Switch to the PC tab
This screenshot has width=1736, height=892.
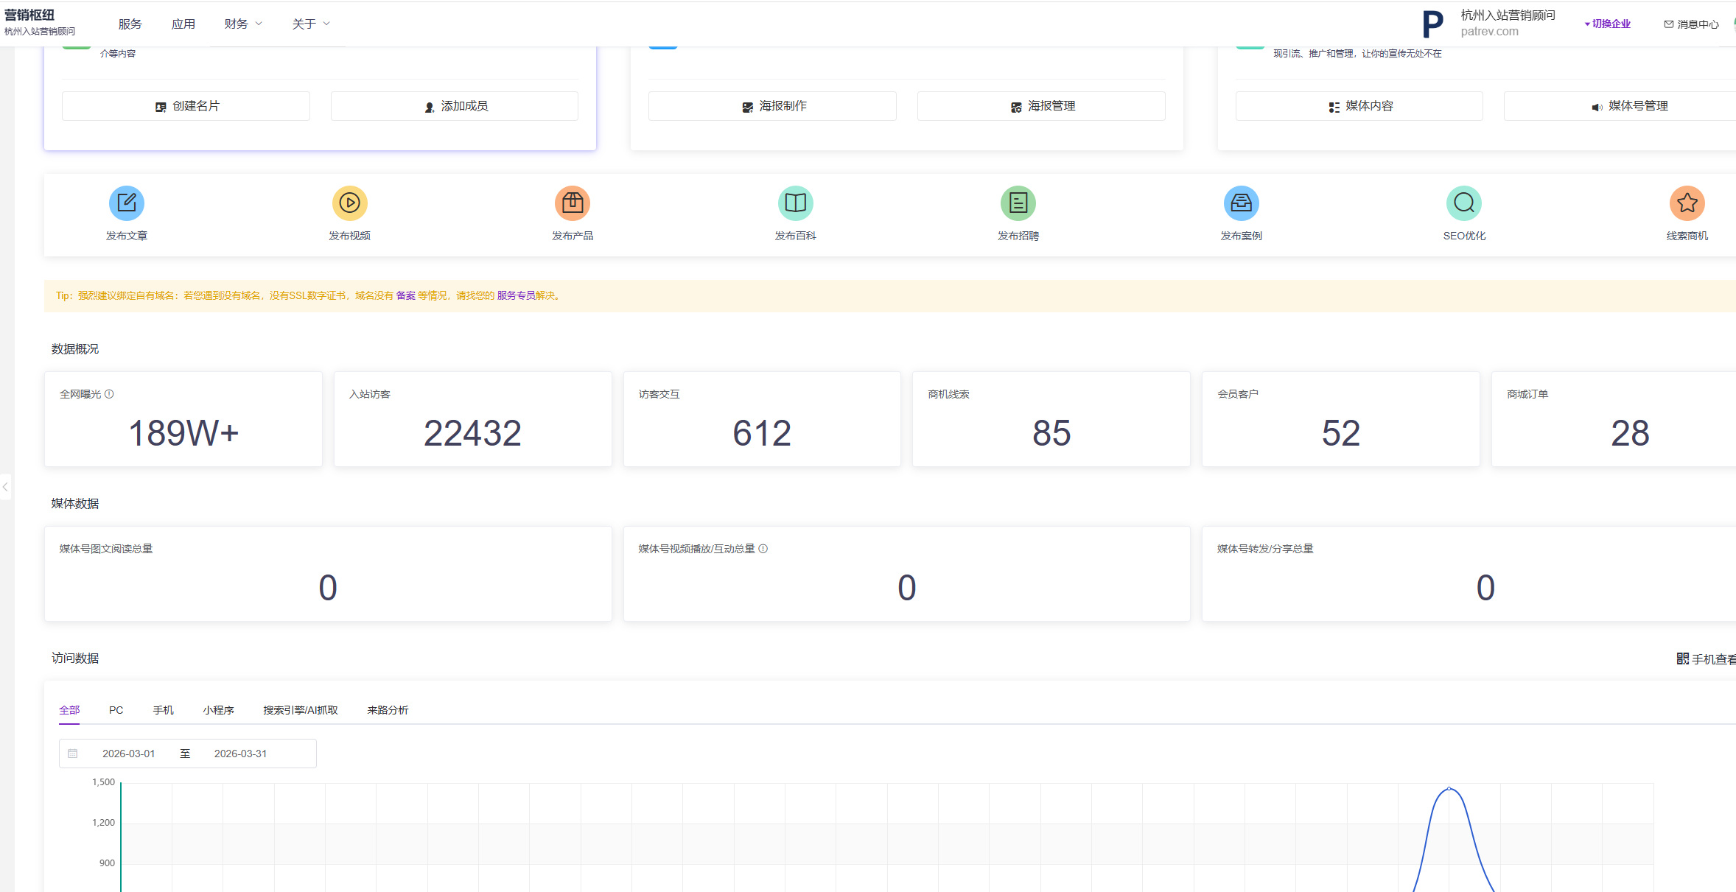(116, 710)
